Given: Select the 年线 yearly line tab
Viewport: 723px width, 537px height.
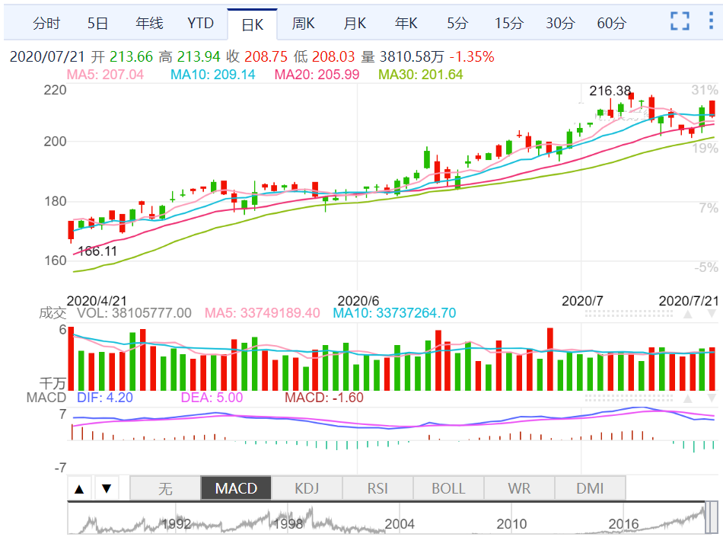Looking at the screenshot, I should click(x=149, y=23).
